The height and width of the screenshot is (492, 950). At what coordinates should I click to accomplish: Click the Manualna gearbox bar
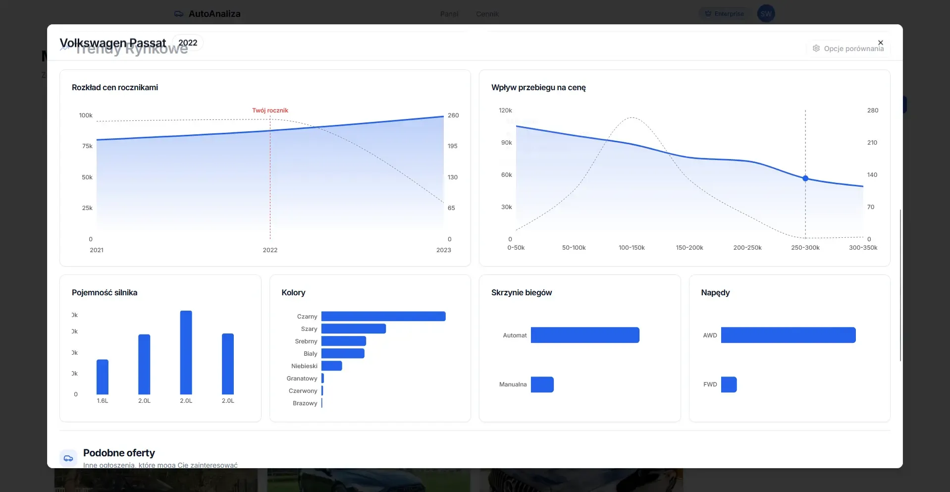[542, 384]
